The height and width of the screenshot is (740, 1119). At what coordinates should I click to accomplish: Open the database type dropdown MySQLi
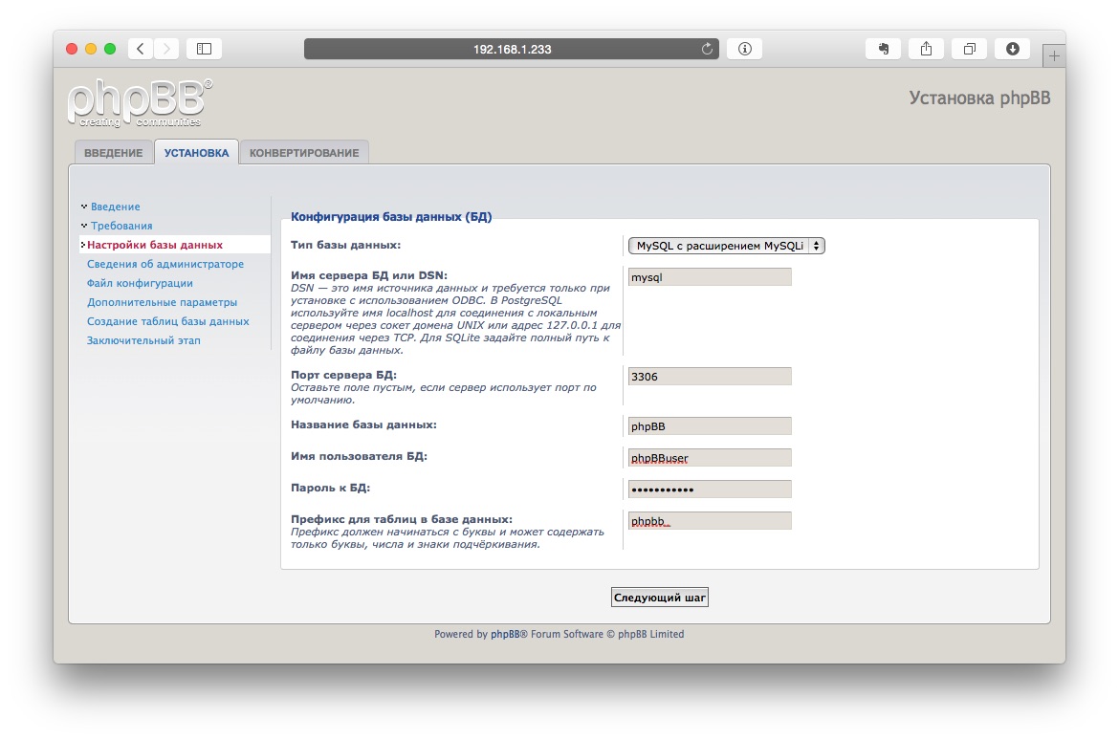tap(727, 246)
